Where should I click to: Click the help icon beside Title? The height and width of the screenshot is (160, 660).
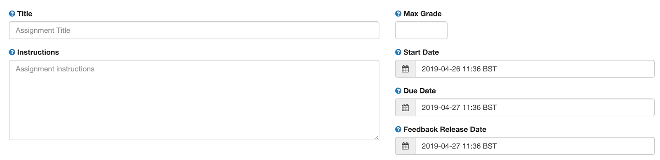[12, 14]
